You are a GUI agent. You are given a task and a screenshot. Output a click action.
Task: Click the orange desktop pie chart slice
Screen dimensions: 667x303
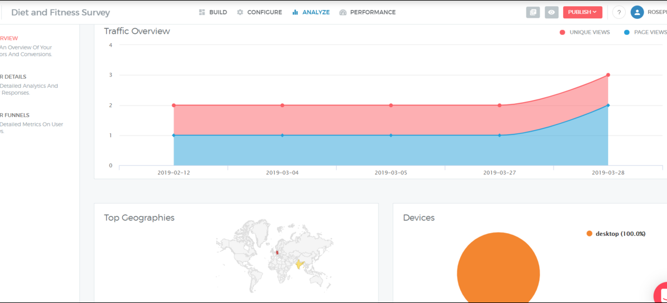(x=498, y=273)
